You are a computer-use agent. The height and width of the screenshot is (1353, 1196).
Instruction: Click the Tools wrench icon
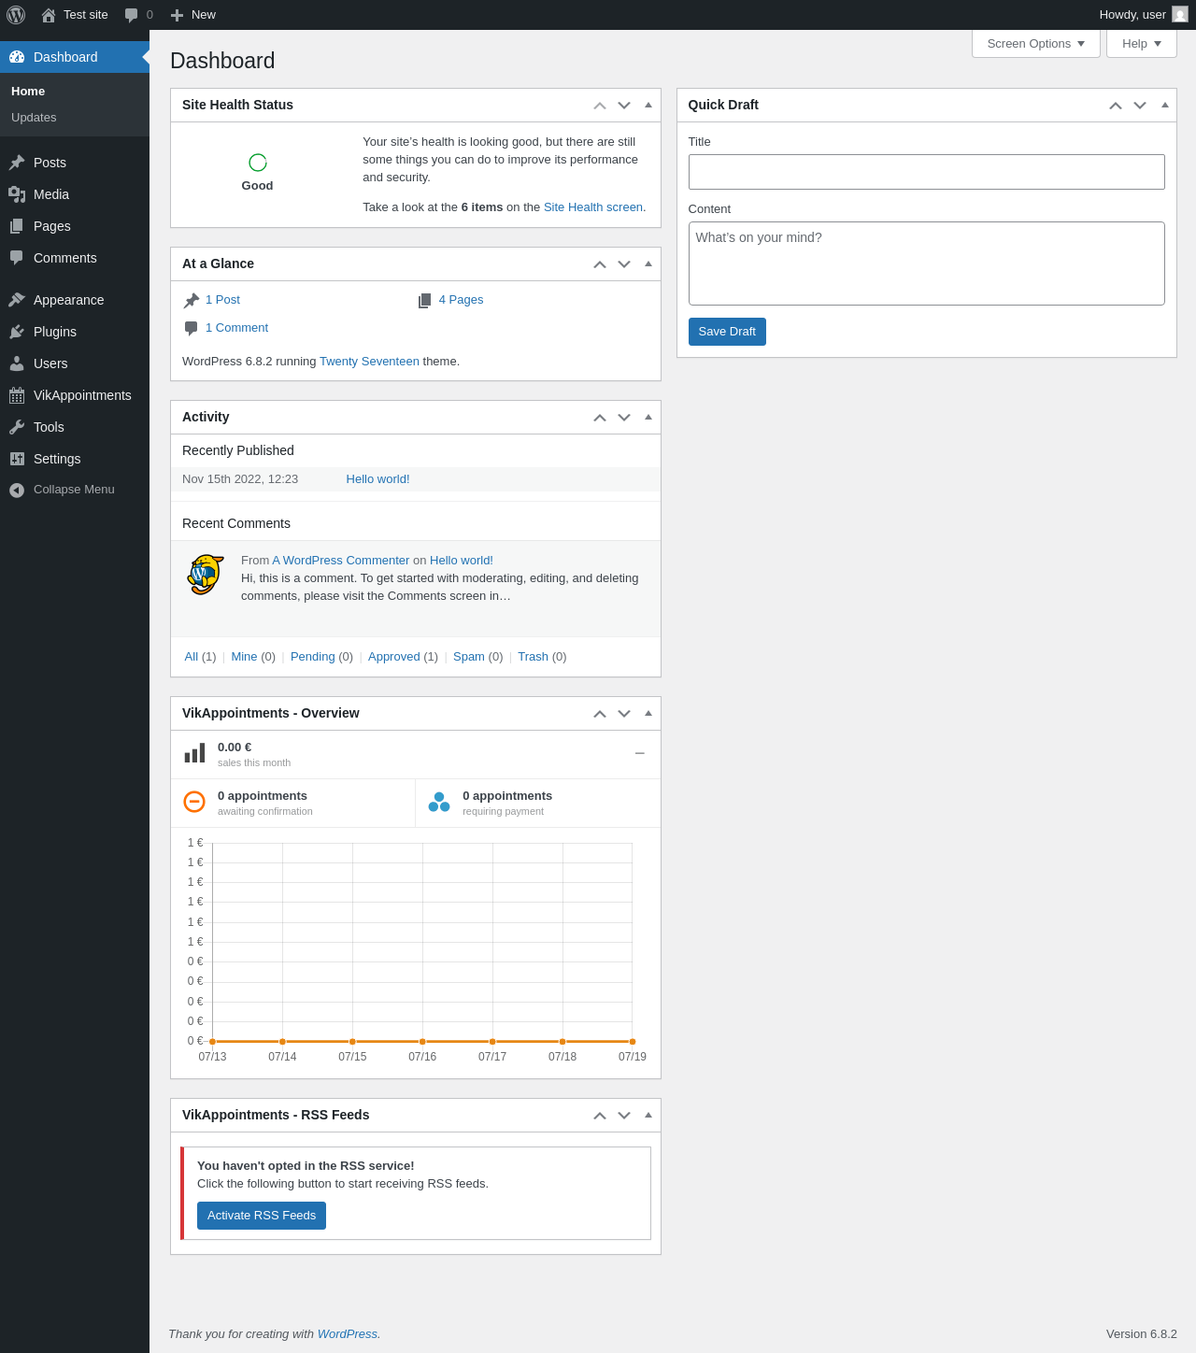[x=17, y=427]
